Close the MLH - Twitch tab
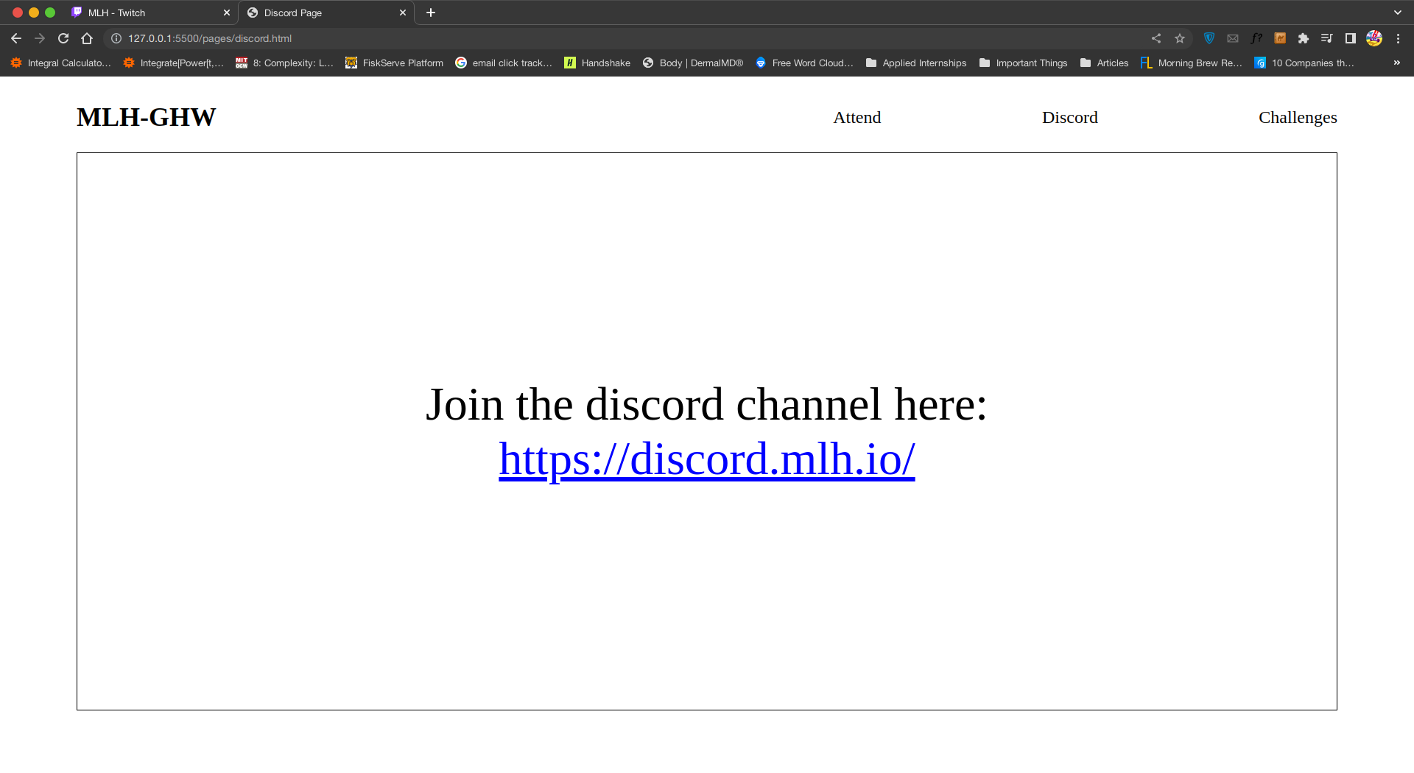1414x773 pixels. click(227, 13)
